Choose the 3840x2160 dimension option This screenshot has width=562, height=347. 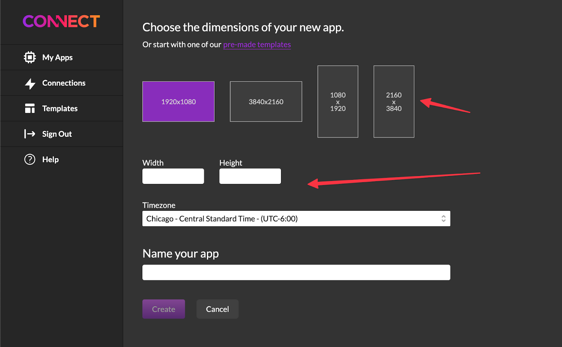pyautogui.click(x=266, y=102)
